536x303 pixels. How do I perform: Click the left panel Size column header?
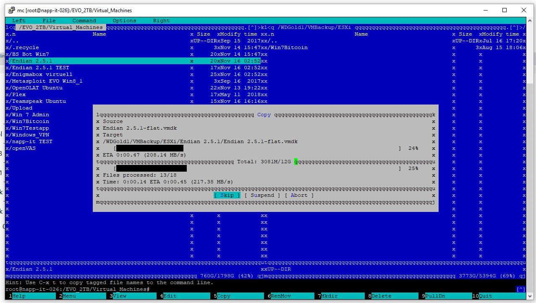203,34
